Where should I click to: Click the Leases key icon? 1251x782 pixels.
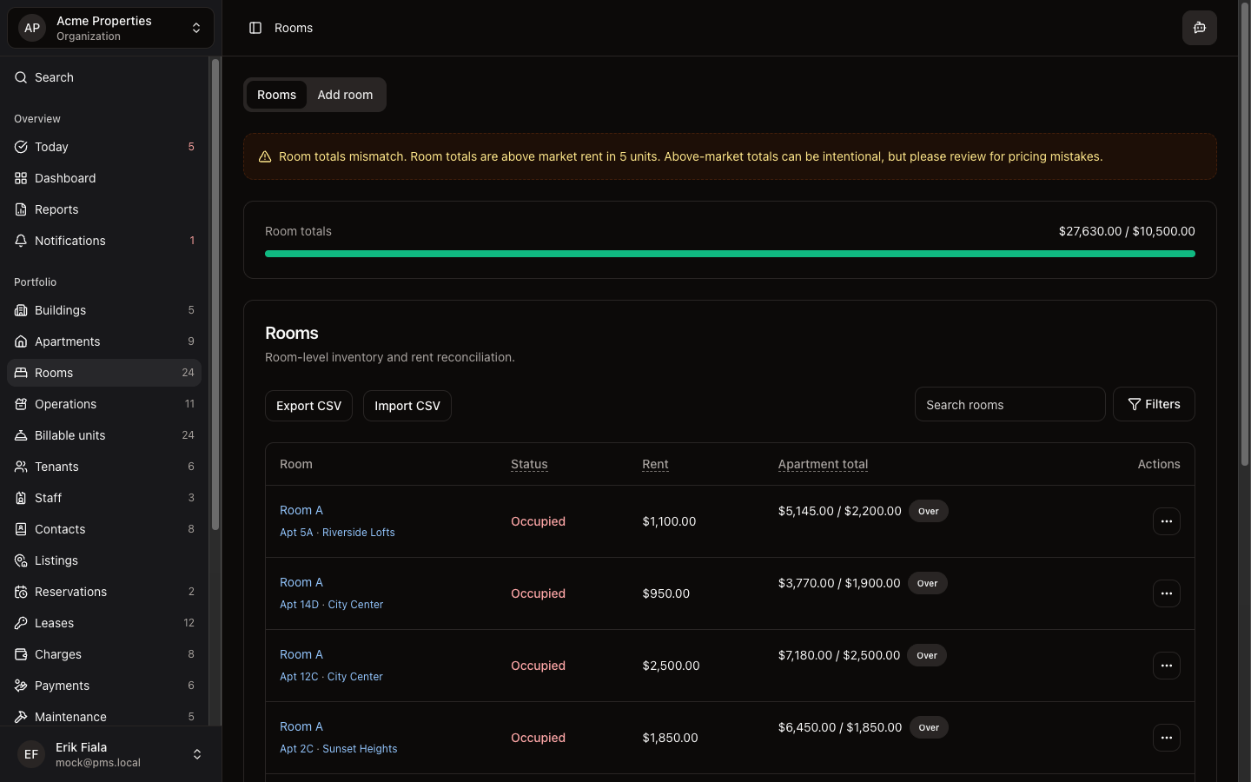[x=21, y=623]
